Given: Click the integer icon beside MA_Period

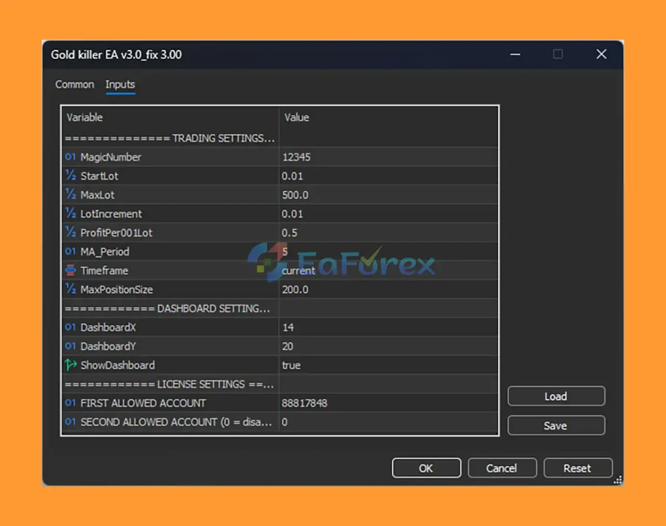Looking at the screenshot, I should (x=70, y=252).
